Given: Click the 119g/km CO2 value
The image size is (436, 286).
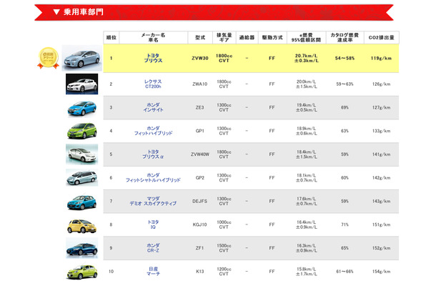Looking at the screenshot, I should 382,58.
